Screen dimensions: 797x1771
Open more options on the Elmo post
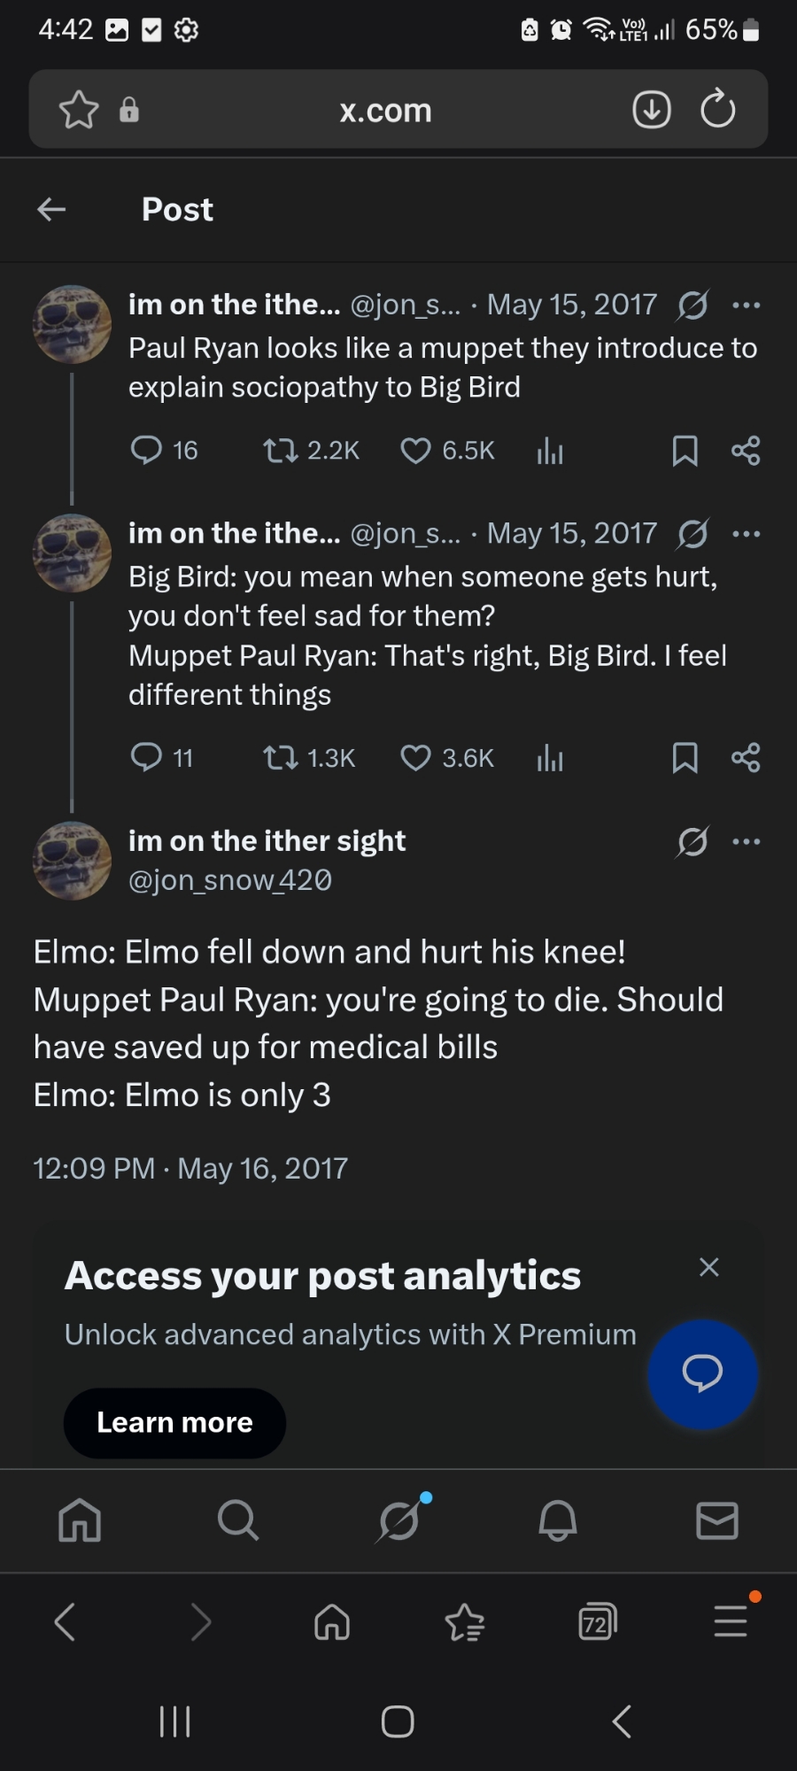pos(747,842)
